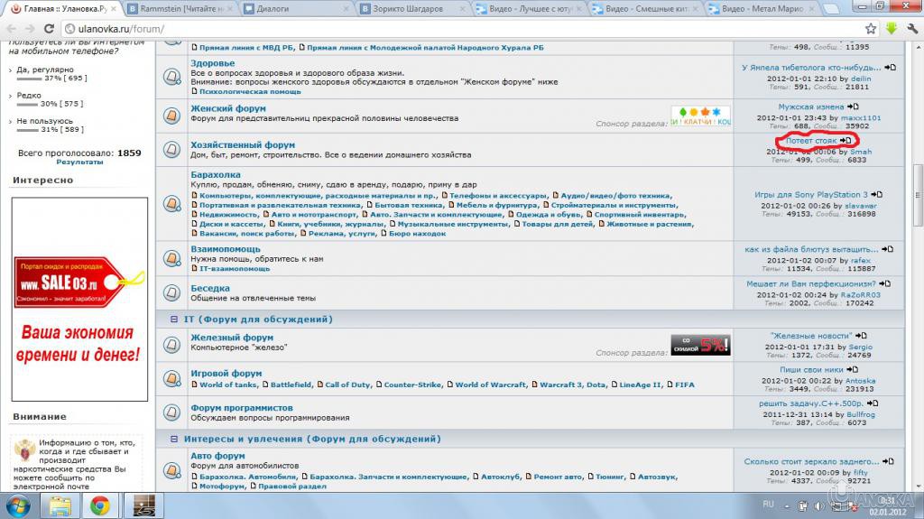The height and width of the screenshot is (519, 924).
Task: Click the forum status icon next to Женский форум
Action: 171,115
